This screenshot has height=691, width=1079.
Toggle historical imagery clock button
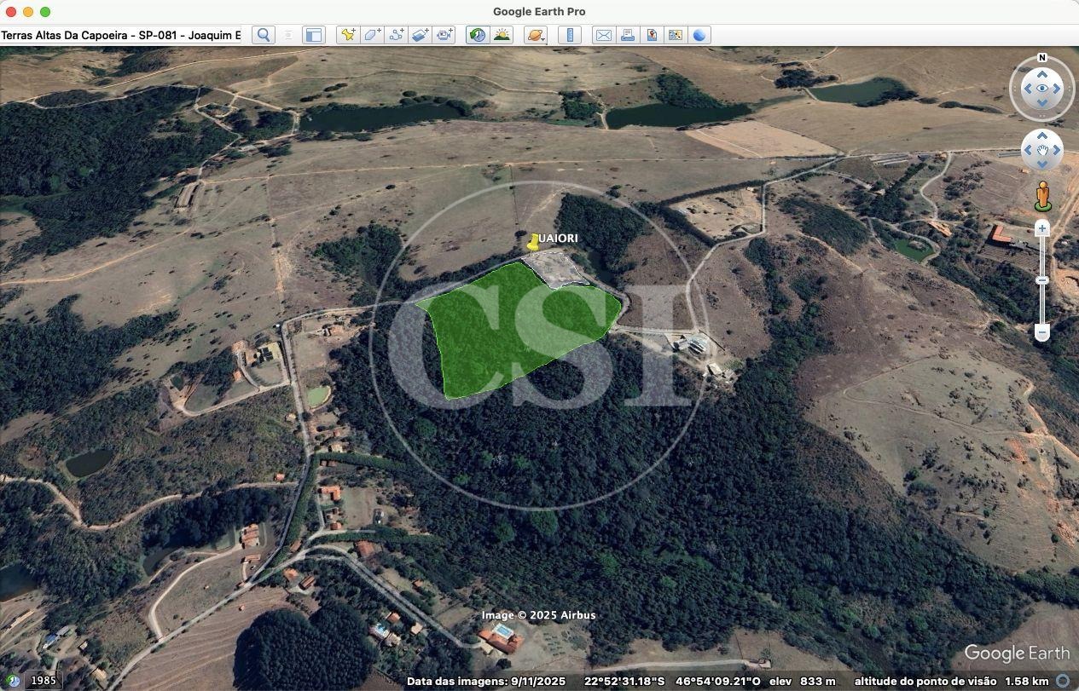pyautogui.click(x=478, y=35)
